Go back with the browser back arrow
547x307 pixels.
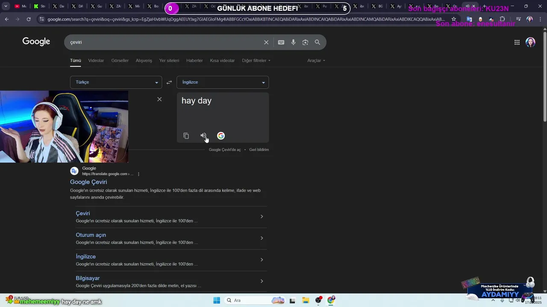coord(6,19)
